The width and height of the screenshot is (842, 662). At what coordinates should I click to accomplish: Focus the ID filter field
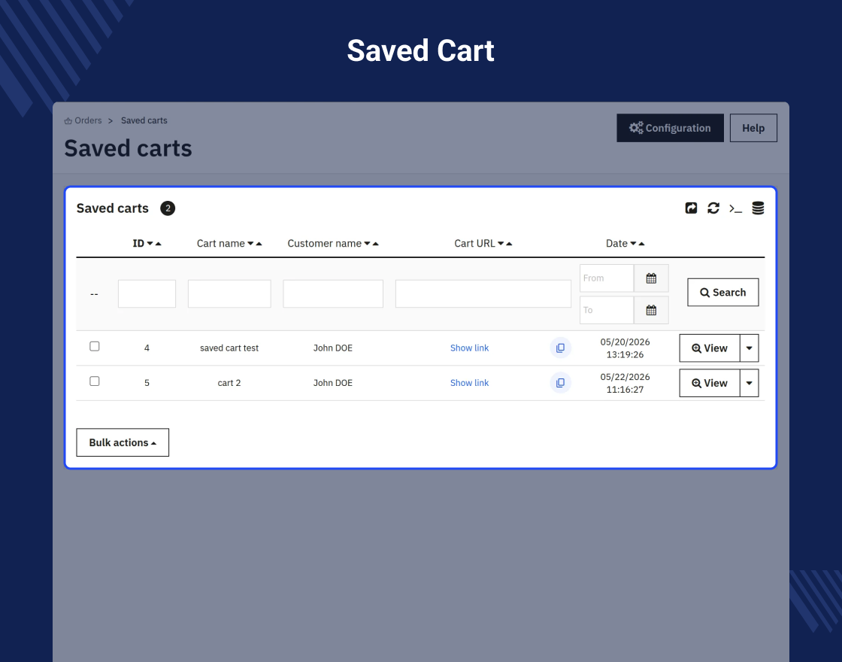(147, 293)
